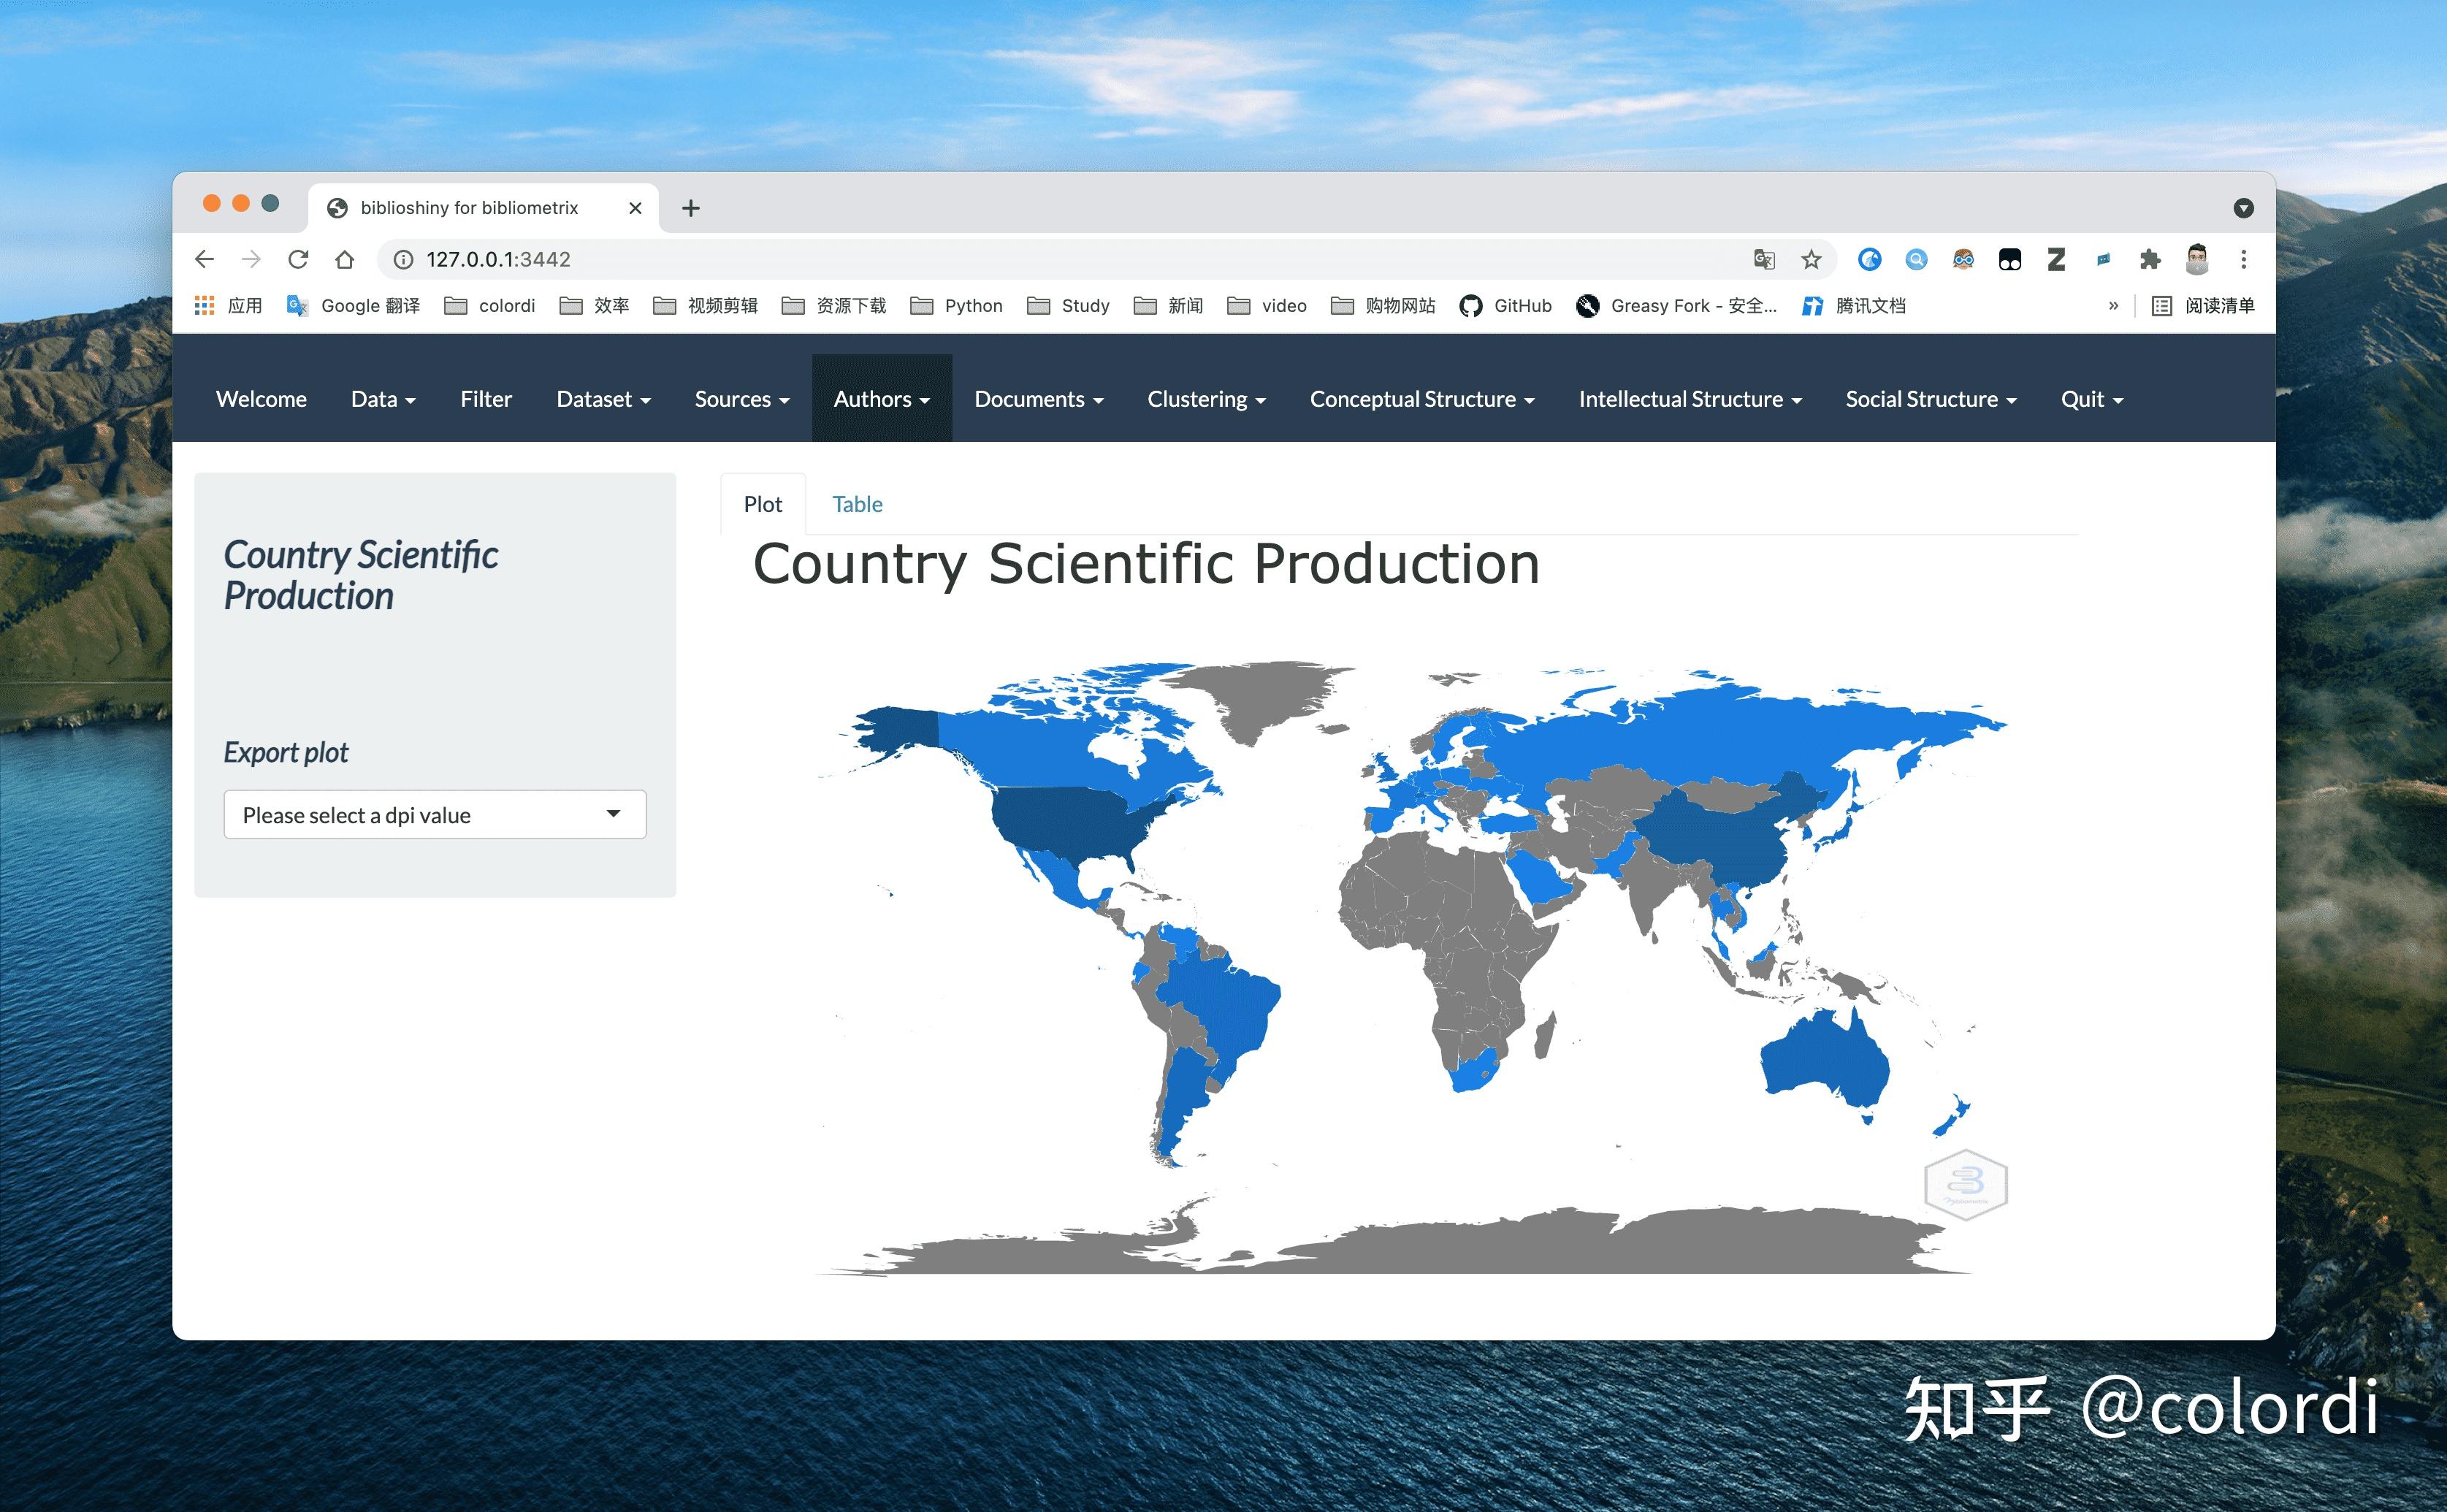The width and height of the screenshot is (2447, 1512).
Task: Click the Welcome navigation link
Action: (x=261, y=399)
